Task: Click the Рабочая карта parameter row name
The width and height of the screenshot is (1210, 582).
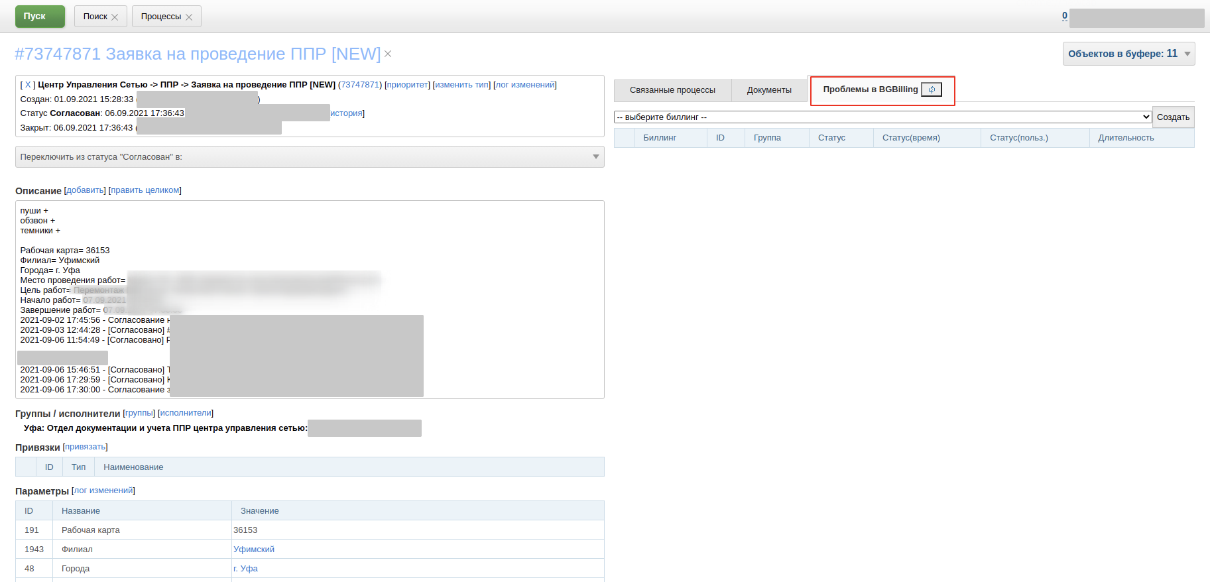Action: tap(91, 530)
